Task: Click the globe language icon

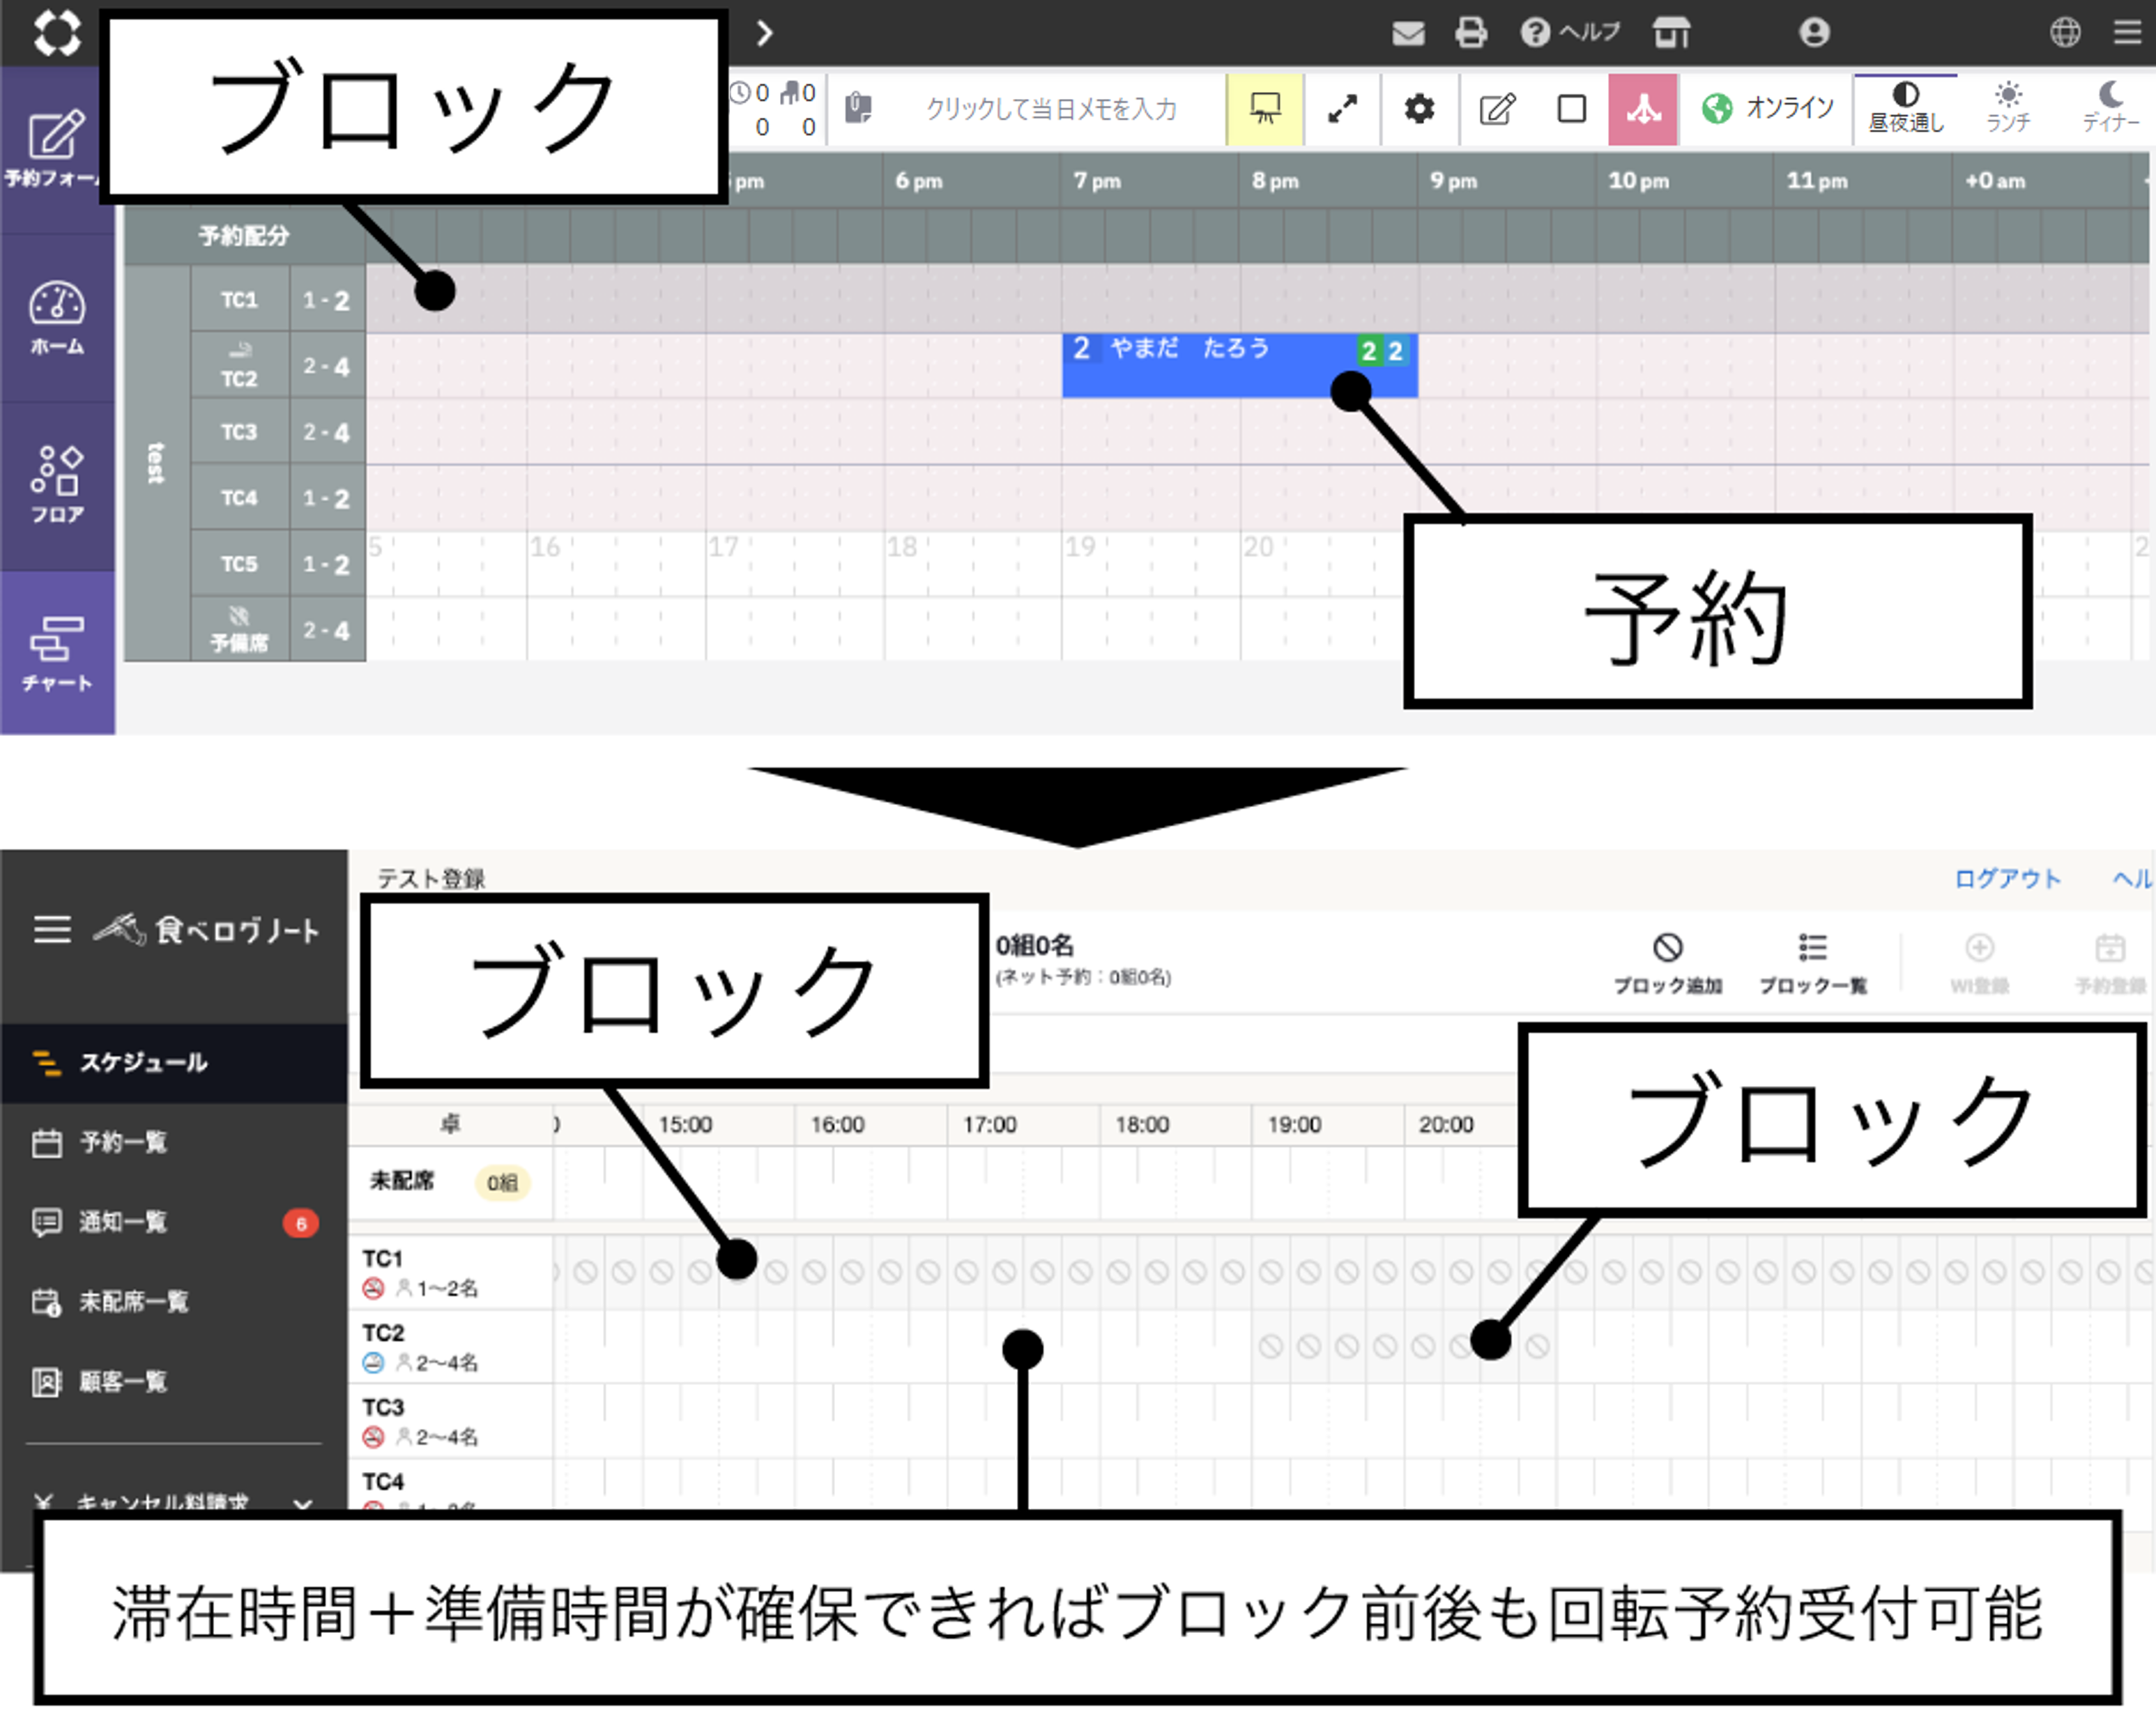Action: [x=2065, y=33]
